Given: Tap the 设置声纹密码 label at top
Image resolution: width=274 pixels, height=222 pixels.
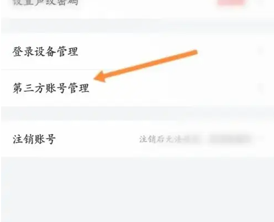Looking at the screenshot, I should [46, 2].
